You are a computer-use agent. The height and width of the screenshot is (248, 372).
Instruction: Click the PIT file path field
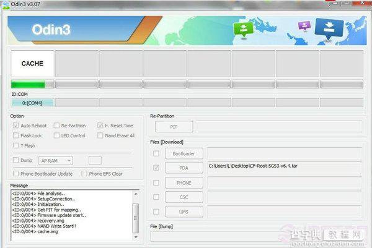279,127
